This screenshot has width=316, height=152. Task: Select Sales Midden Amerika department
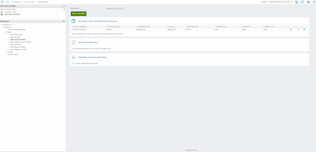[x=18, y=50]
